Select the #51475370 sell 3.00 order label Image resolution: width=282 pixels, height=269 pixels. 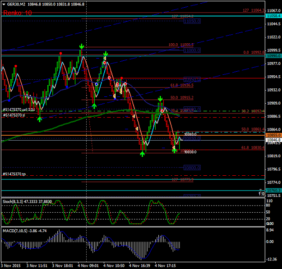(x=19, y=109)
